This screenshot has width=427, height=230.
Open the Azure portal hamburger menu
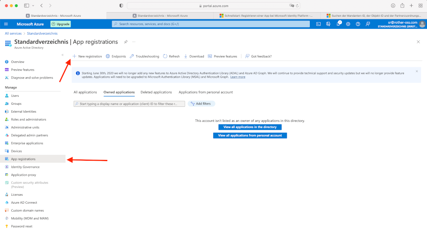(x=6, y=24)
